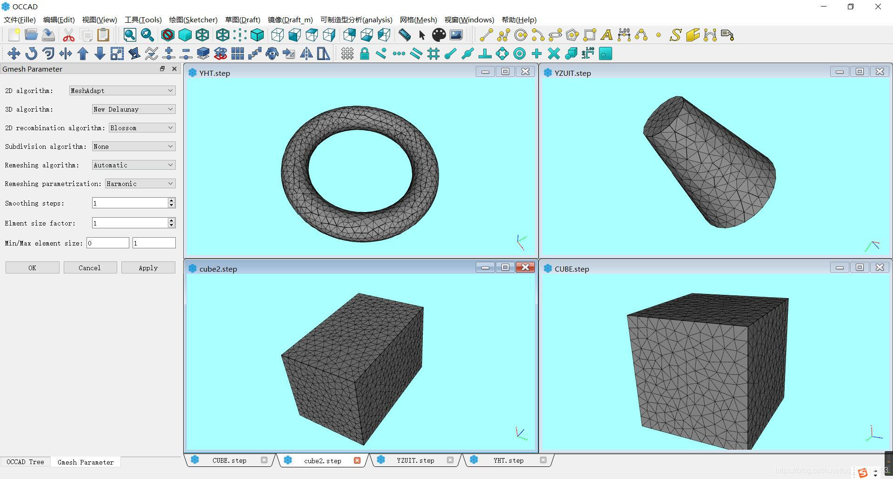This screenshot has height=479, width=893.
Task: Click the ruler measure tool
Action: [x=405, y=35]
